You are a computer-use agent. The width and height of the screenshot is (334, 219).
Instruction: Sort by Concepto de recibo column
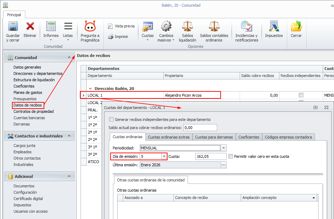[x=207, y=198]
